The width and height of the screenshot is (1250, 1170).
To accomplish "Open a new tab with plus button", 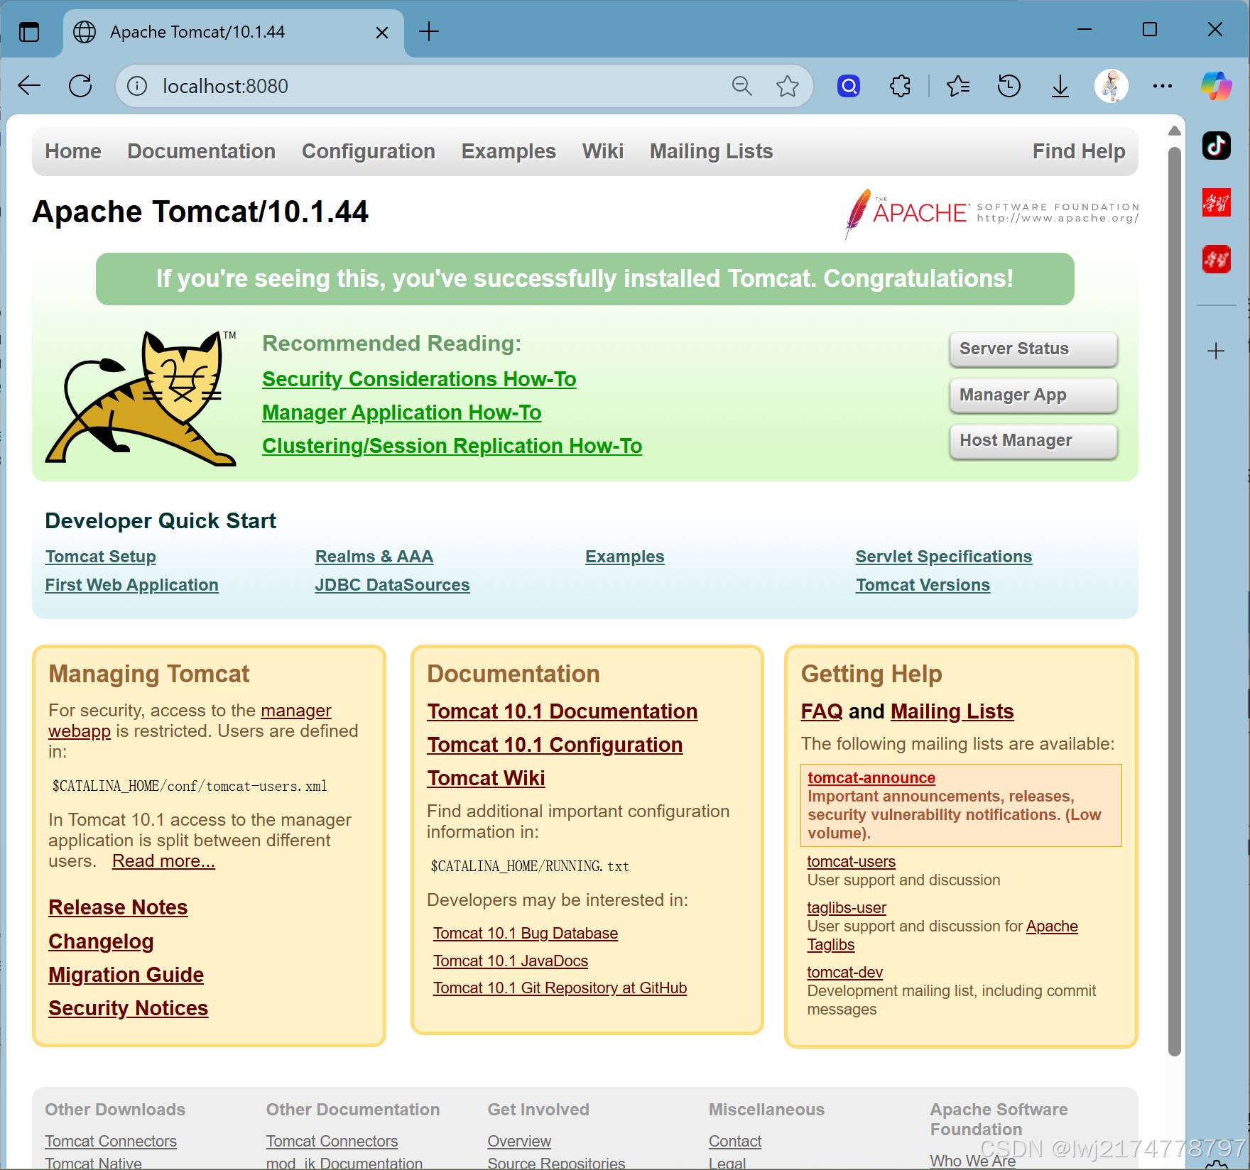I will click(429, 31).
